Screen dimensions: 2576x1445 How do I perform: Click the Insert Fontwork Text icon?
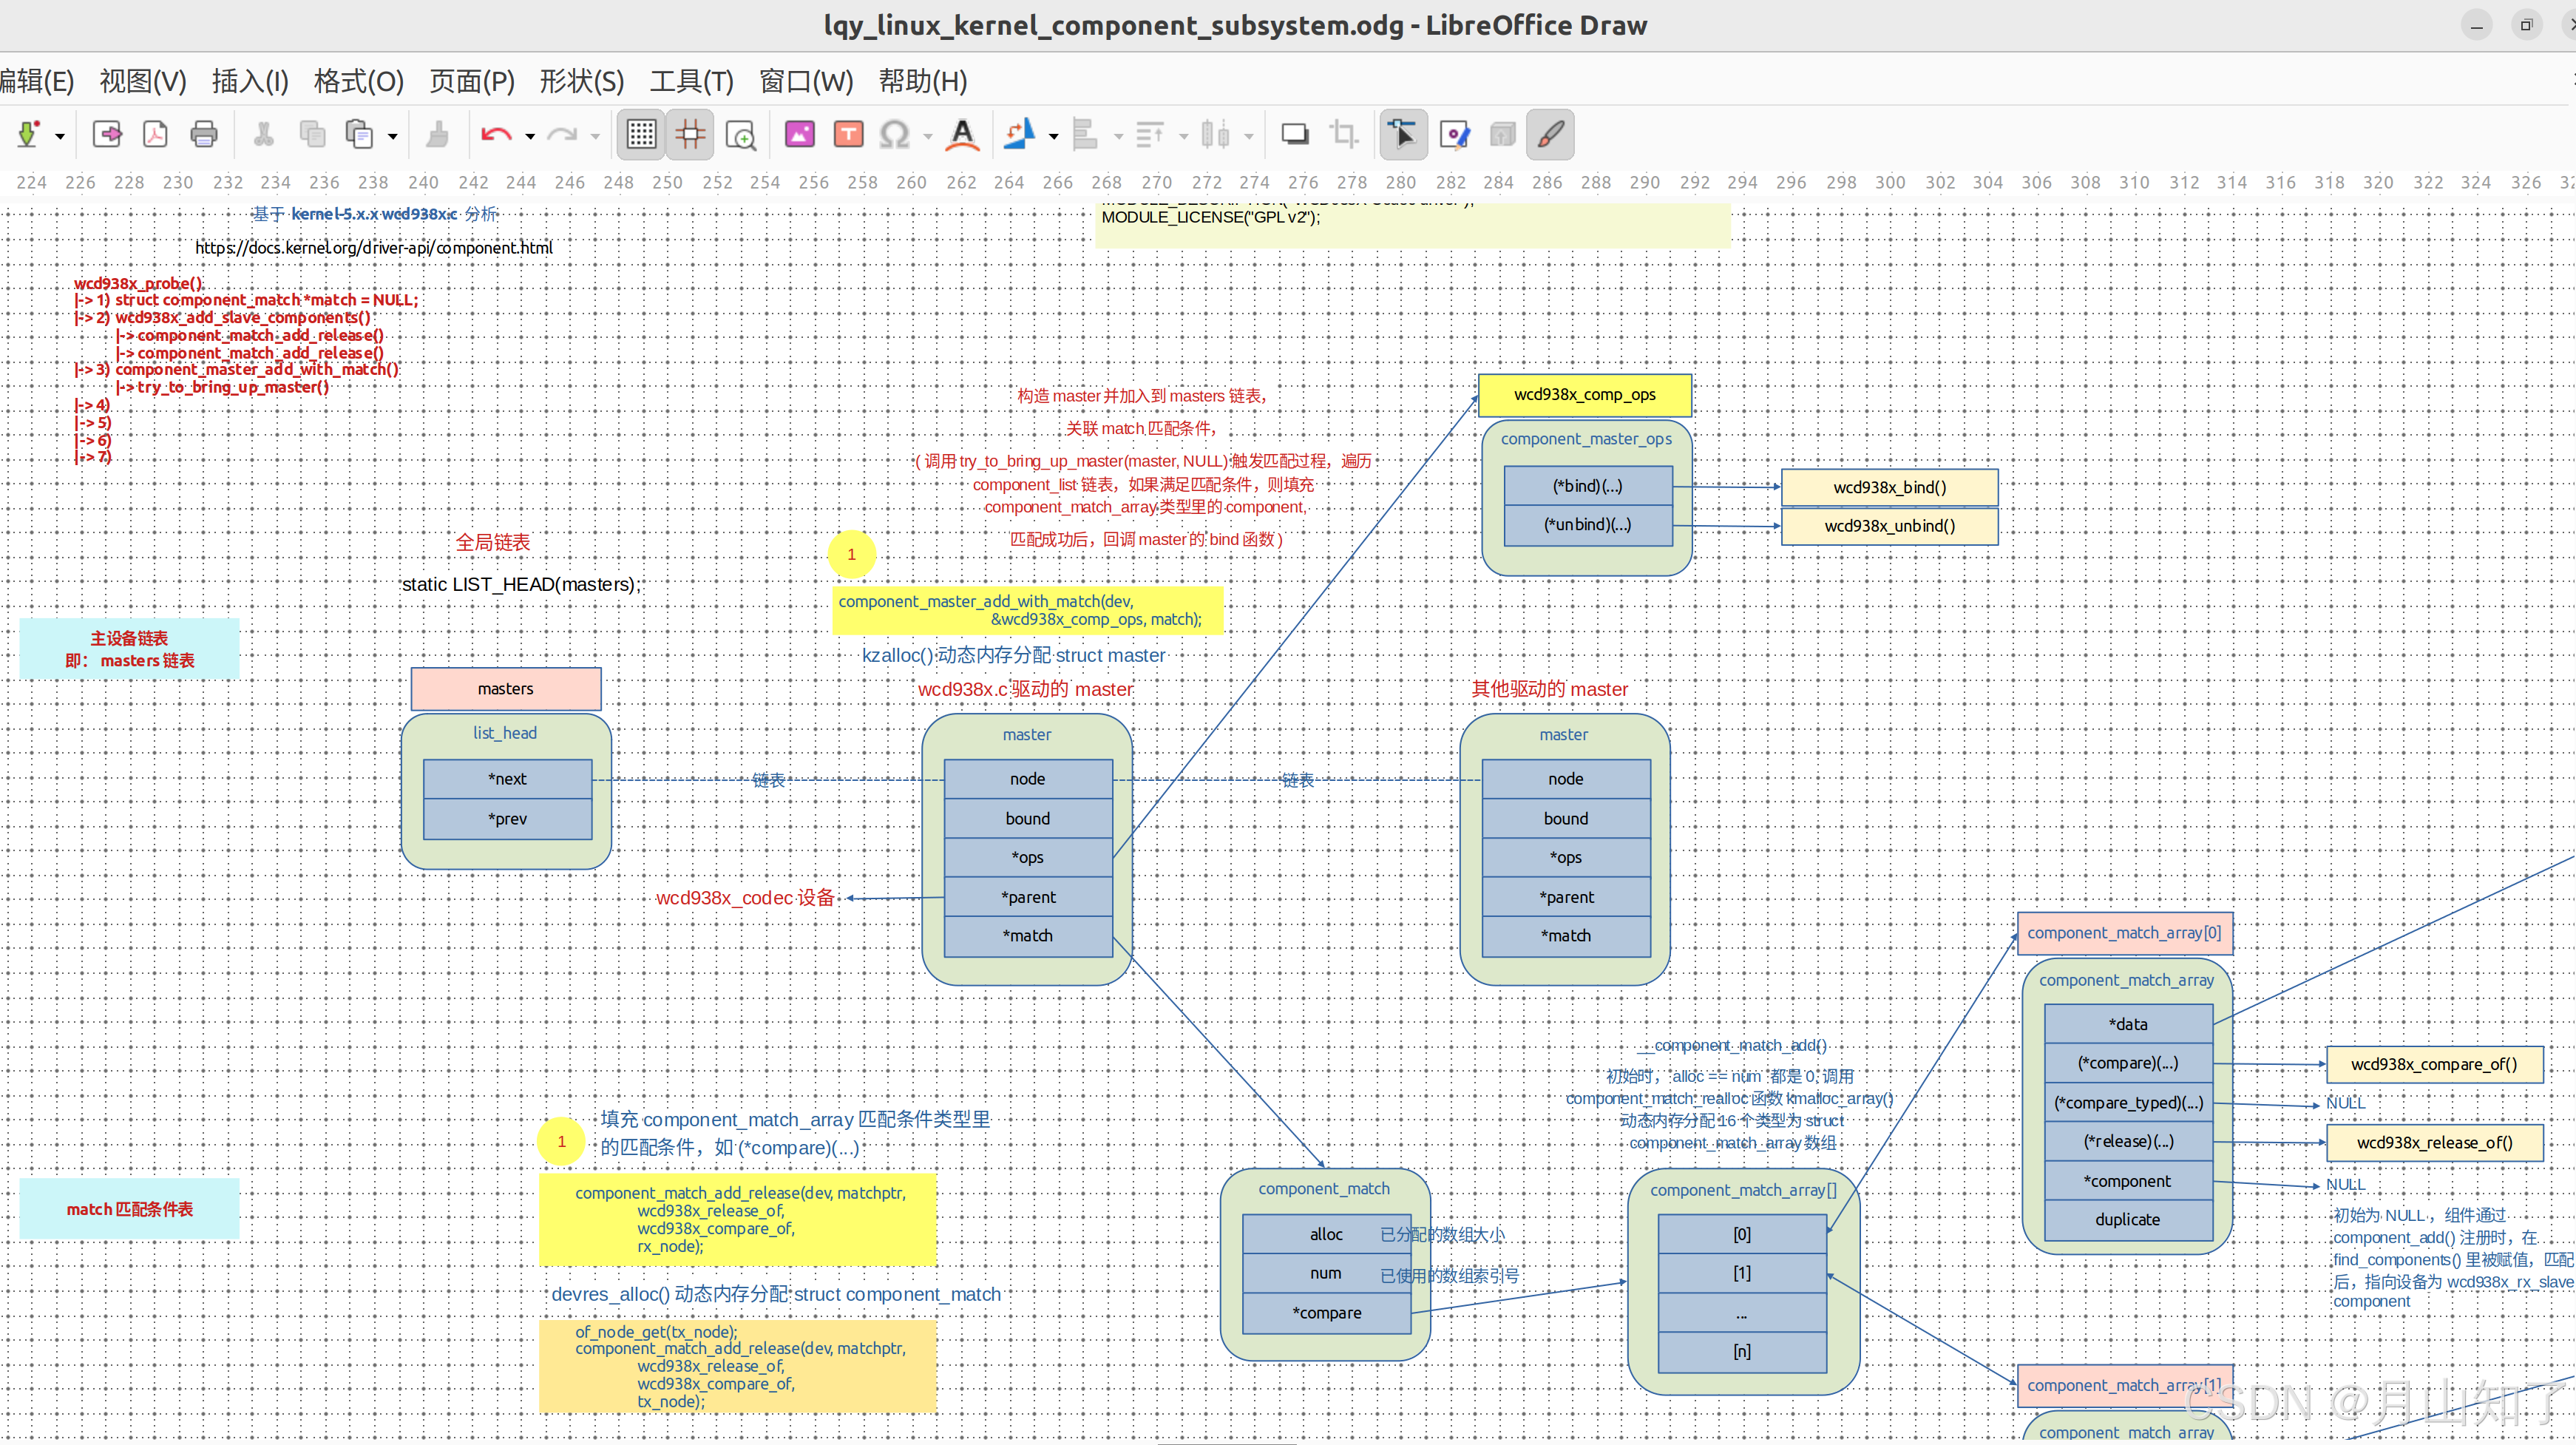[x=962, y=135]
